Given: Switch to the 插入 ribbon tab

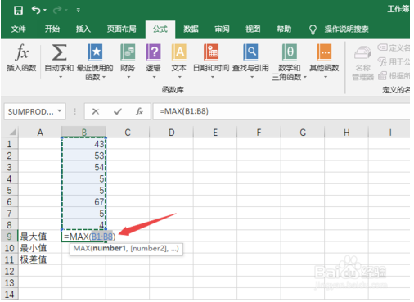Looking at the screenshot, I should (83, 29).
